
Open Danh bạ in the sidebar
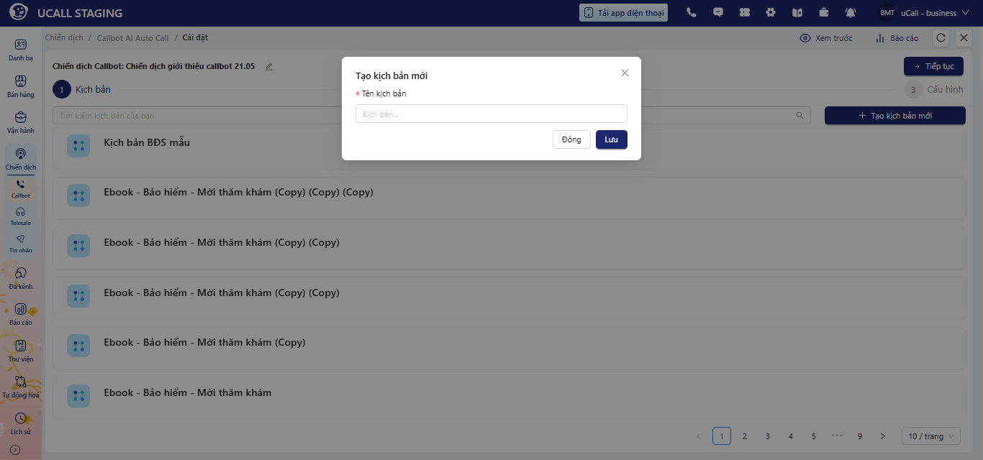[x=21, y=50]
